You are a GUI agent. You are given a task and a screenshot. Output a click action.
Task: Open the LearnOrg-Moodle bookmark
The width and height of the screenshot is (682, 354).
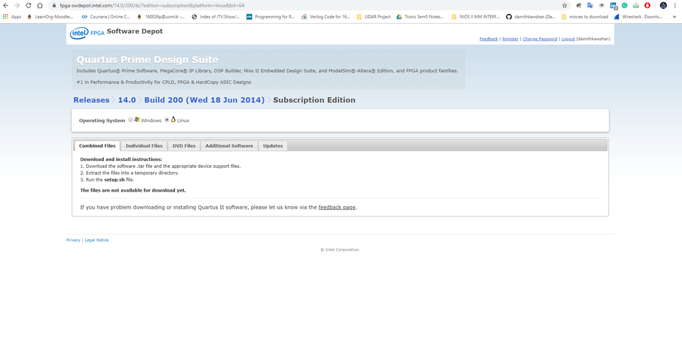pos(50,17)
